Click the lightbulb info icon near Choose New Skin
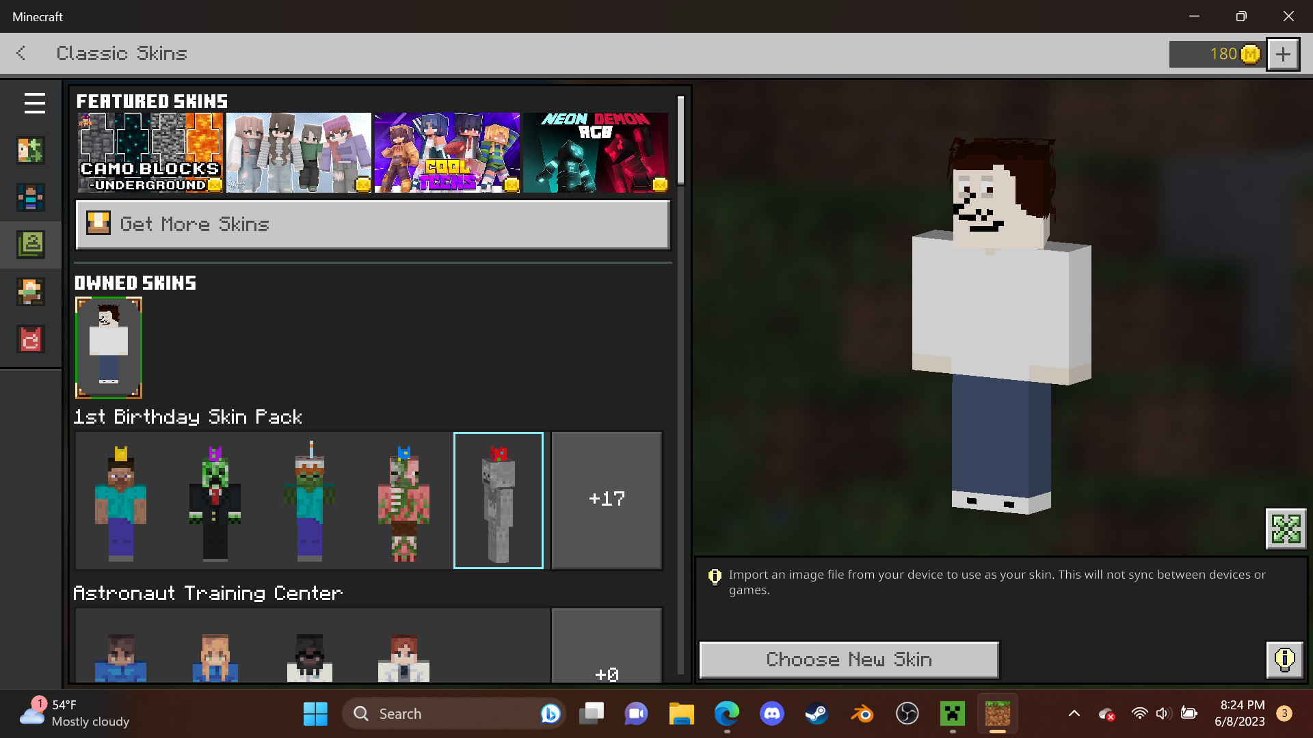Viewport: 1313px width, 738px height. [x=1284, y=659]
